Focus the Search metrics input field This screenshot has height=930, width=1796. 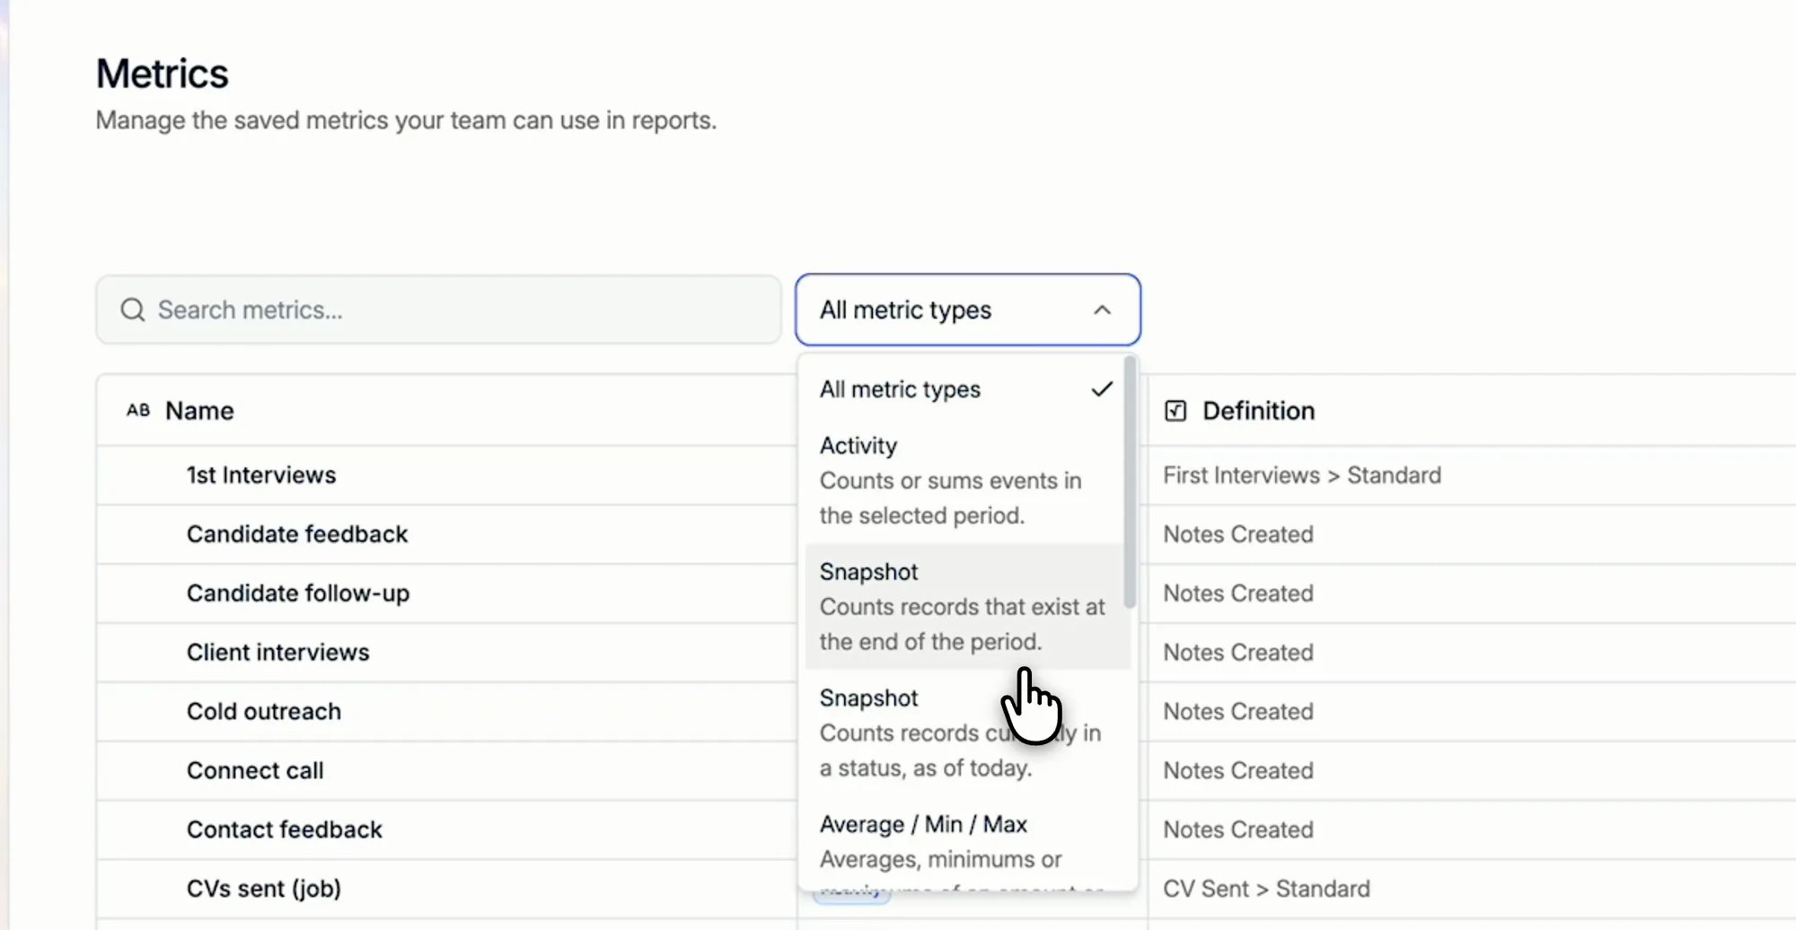[x=439, y=310]
